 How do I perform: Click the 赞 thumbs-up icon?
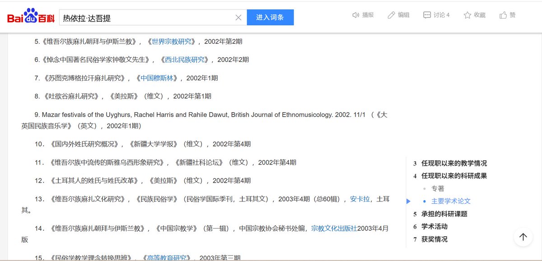coord(503,15)
